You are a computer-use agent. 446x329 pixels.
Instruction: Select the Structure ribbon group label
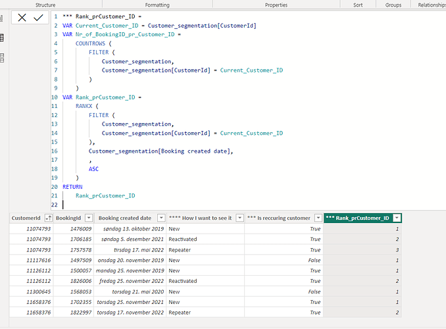(45, 5)
